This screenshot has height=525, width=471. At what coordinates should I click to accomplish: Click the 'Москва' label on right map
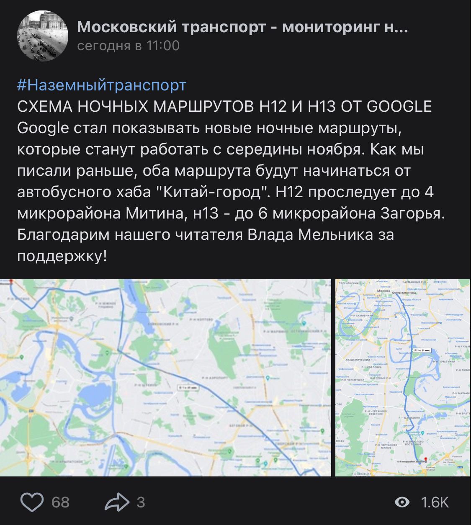tap(383, 291)
